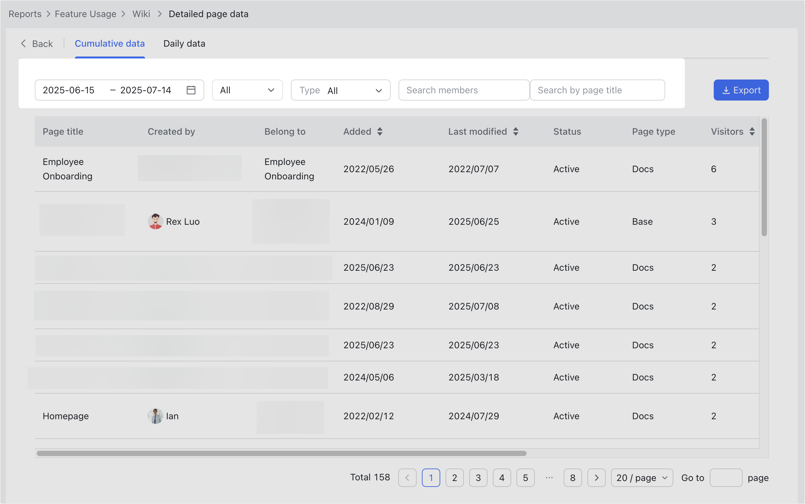Click the Go to page number field

(726, 478)
